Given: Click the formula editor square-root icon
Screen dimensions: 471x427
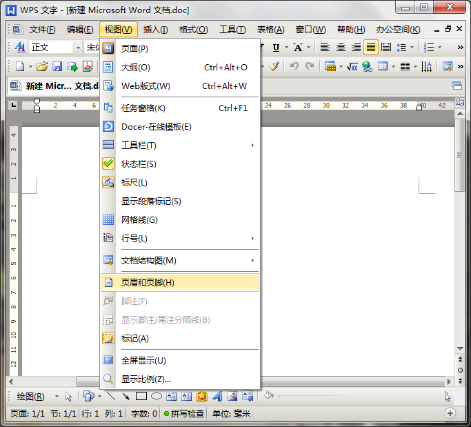Looking at the screenshot, I should click(352, 66).
